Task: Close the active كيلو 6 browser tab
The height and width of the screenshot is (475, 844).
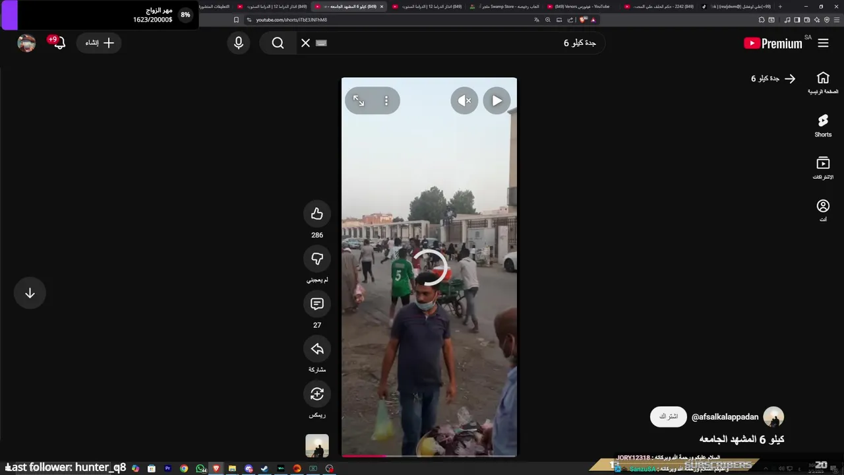Action: click(381, 7)
